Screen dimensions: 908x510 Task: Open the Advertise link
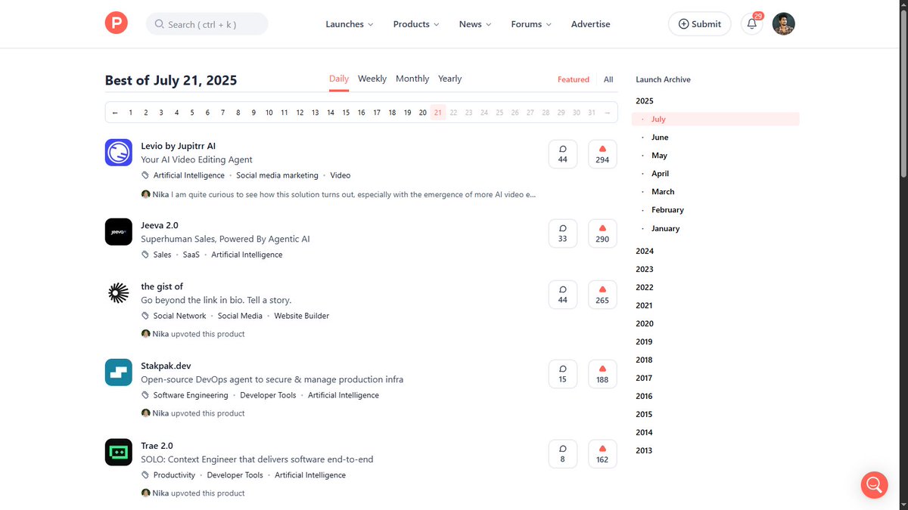[591, 24]
